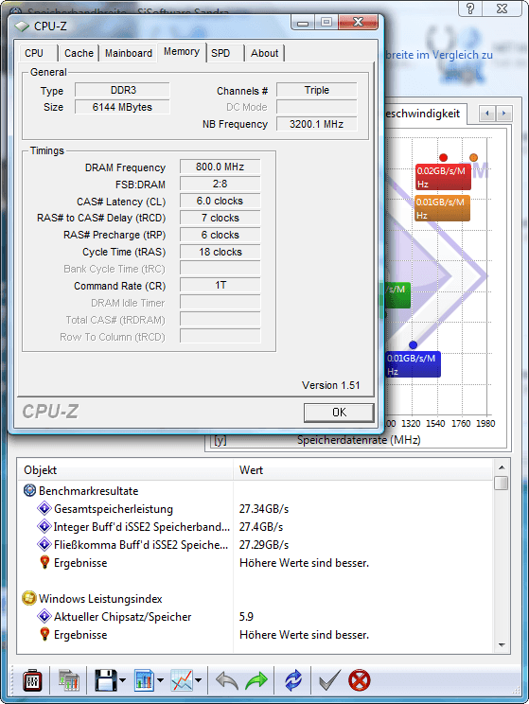Click the Windows Leistungsindex 5.9 value

pos(246,616)
